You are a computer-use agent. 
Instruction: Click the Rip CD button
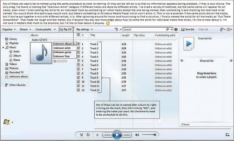[x=66, y=29]
